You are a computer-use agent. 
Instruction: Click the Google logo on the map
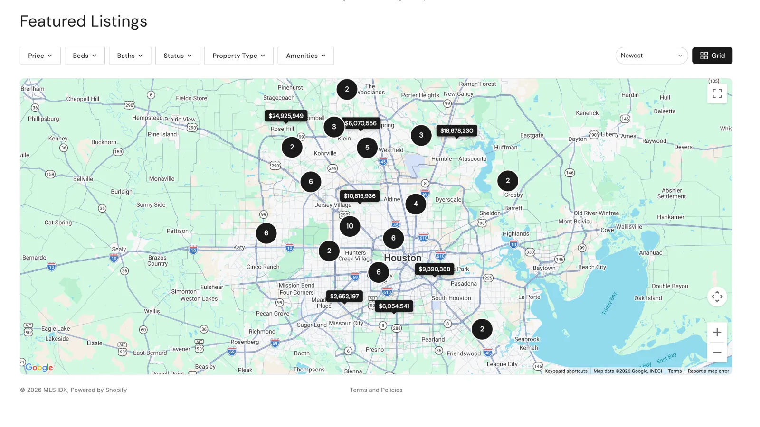39,367
